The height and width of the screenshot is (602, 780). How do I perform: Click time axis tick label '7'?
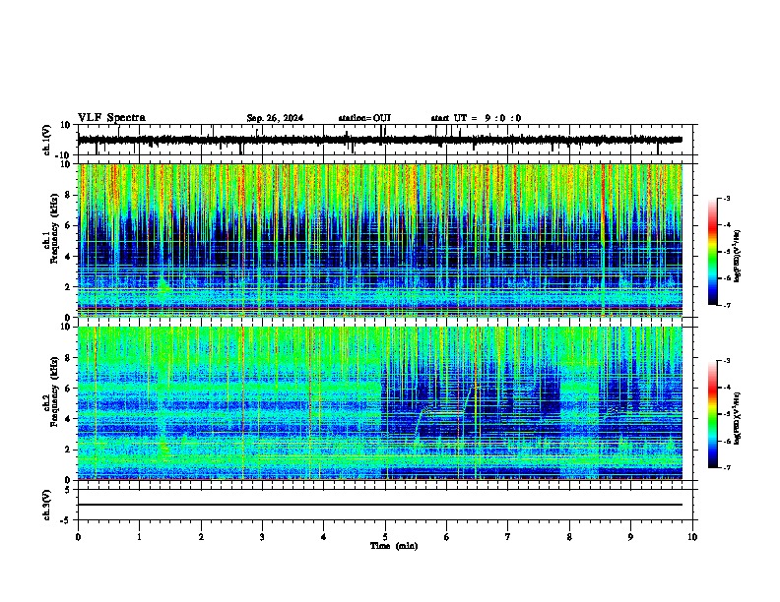pos(508,537)
